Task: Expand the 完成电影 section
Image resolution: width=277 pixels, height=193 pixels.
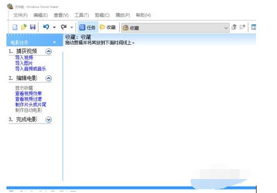Action: pos(48,119)
